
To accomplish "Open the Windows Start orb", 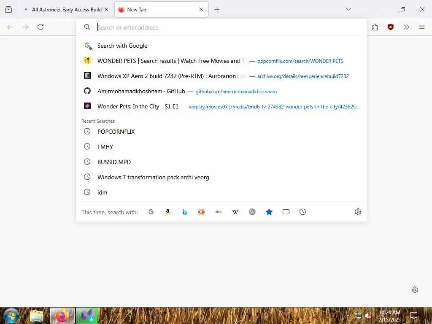I will click(x=11, y=316).
